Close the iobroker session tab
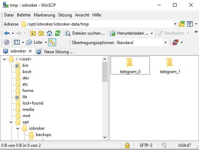The width and height of the screenshot is (199, 150). [30, 51]
